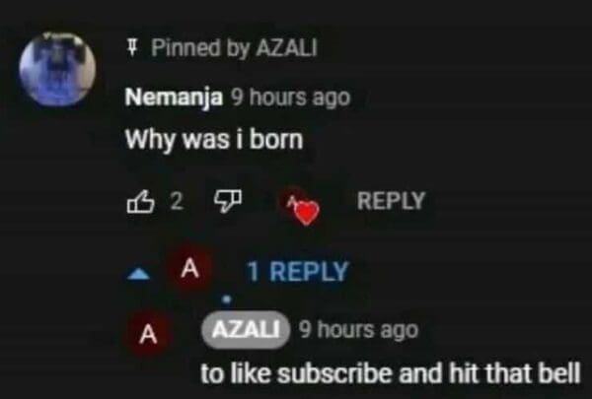Click the thumbs-up like icon
The image size is (592, 399).
click(x=139, y=202)
